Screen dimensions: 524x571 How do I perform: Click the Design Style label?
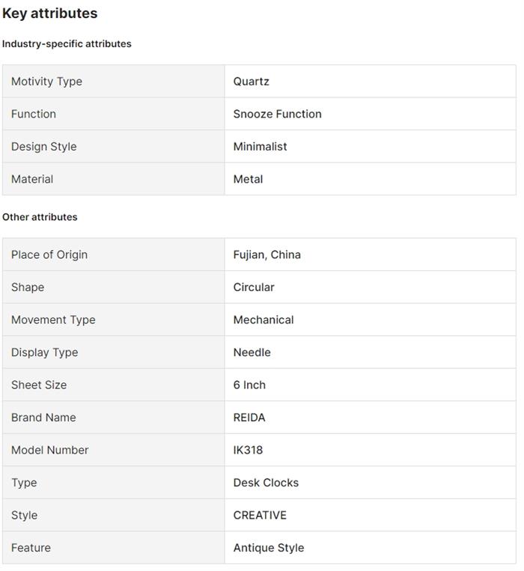click(43, 147)
